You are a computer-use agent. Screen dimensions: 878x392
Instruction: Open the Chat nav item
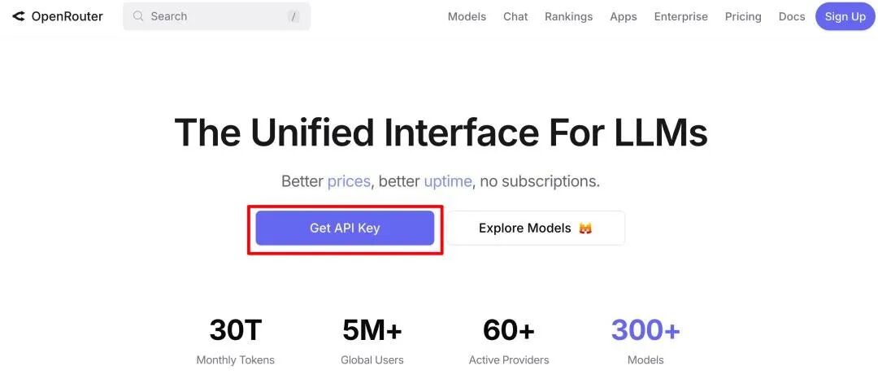515,17
